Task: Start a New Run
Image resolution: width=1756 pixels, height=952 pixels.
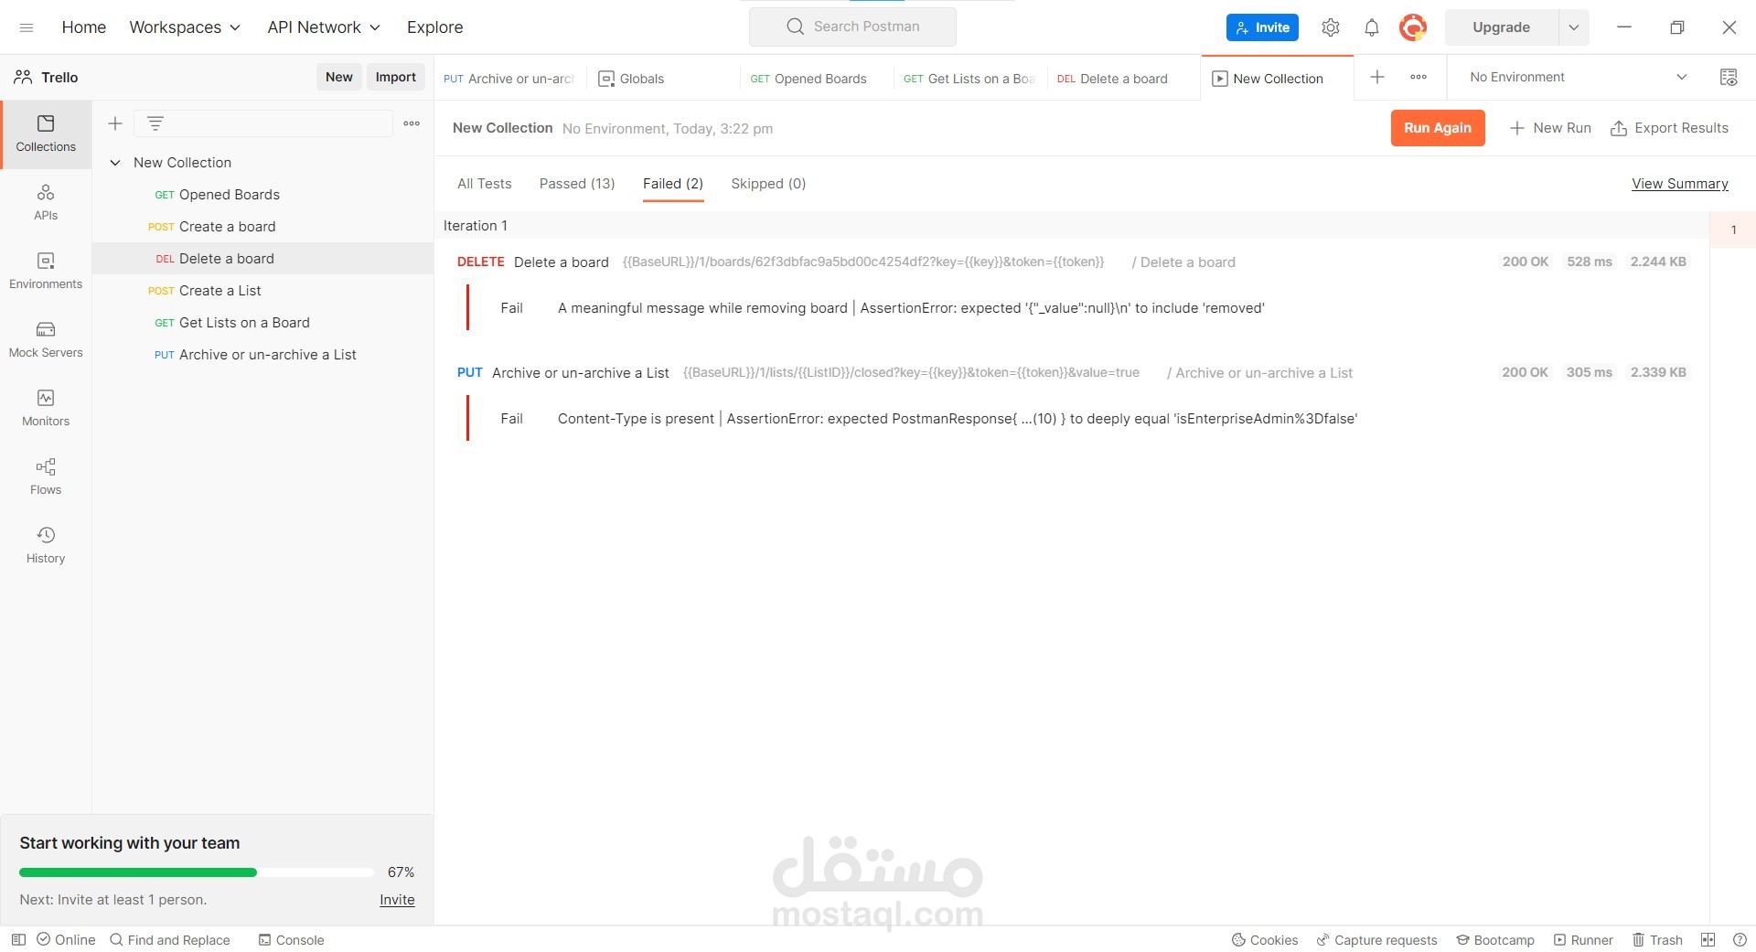Action: (1550, 128)
